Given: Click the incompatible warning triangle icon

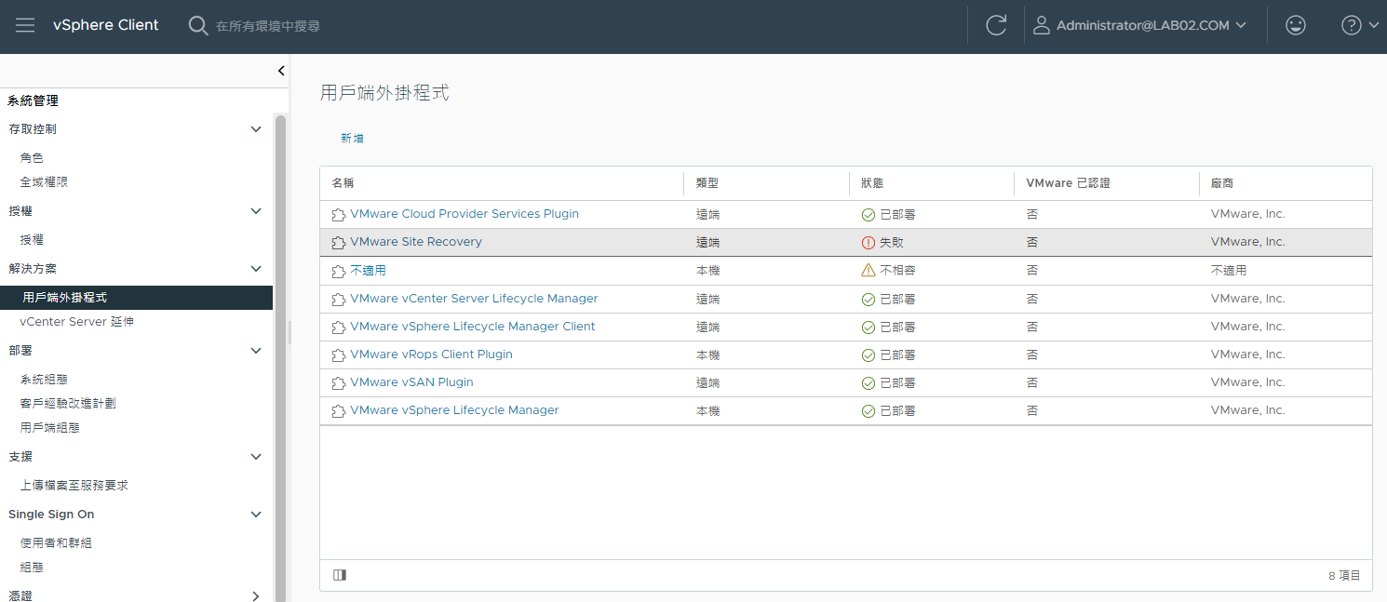Looking at the screenshot, I should (x=869, y=271).
